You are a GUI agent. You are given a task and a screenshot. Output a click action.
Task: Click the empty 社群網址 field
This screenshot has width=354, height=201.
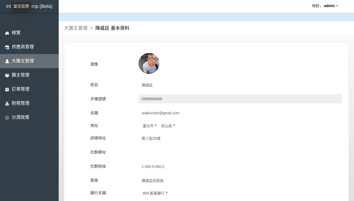pos(240,152)
